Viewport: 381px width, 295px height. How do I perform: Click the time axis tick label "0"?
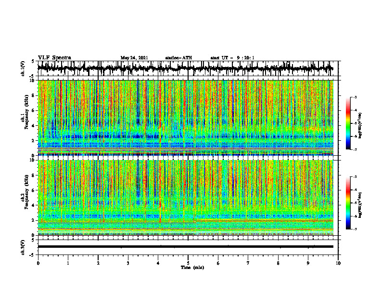pos(38,263)
